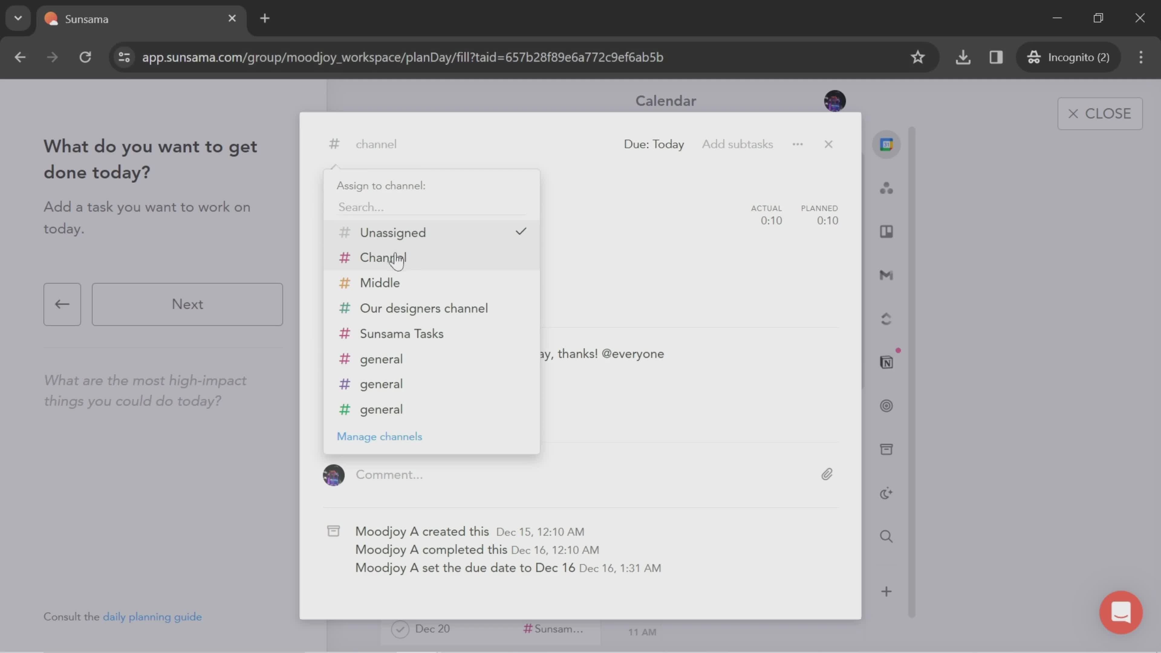Select Sunsama Tasks channel option

(x=402, y=333)
